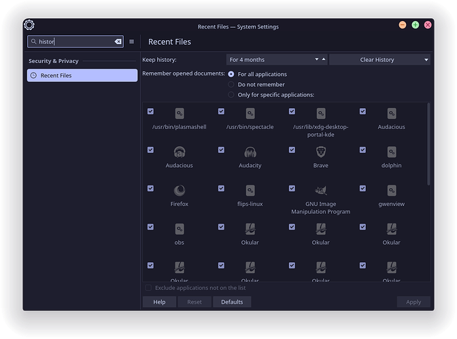Click the Audacity headphones icon

click(x=250, y=151)
